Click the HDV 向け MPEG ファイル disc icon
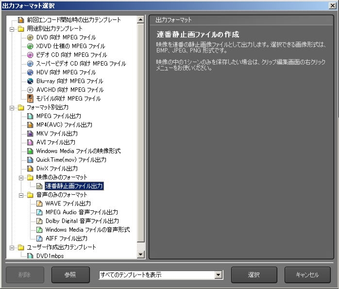The image size is (339, 289). (30, 72)
